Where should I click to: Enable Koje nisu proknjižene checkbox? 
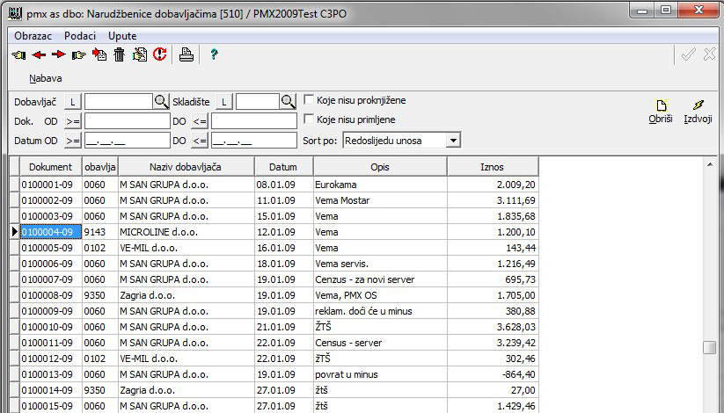click(309, 100)
